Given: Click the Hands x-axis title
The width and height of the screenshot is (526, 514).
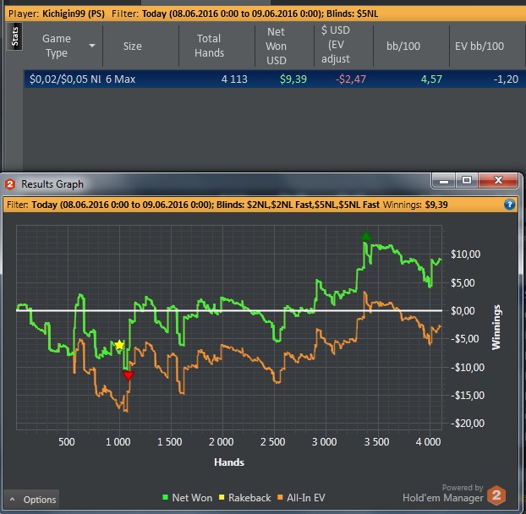Looking at the screenshot, I should point(229,462).
